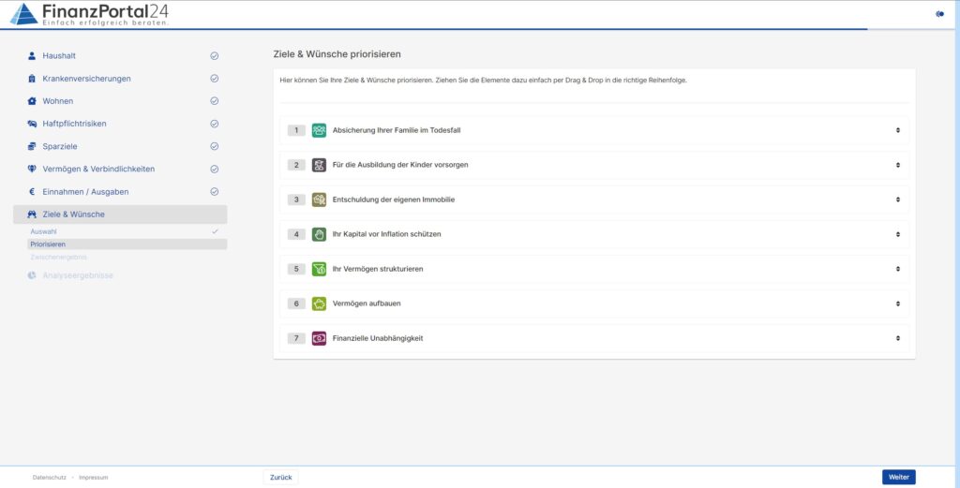Click the FinanzPortal24 logo
The width and height of the screenshot is (960, 488).
[89, 14]
